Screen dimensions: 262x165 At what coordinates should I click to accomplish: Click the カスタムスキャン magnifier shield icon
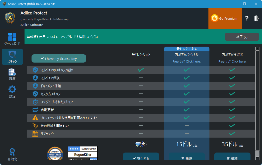pyautogui.click(x=35, y=94)
